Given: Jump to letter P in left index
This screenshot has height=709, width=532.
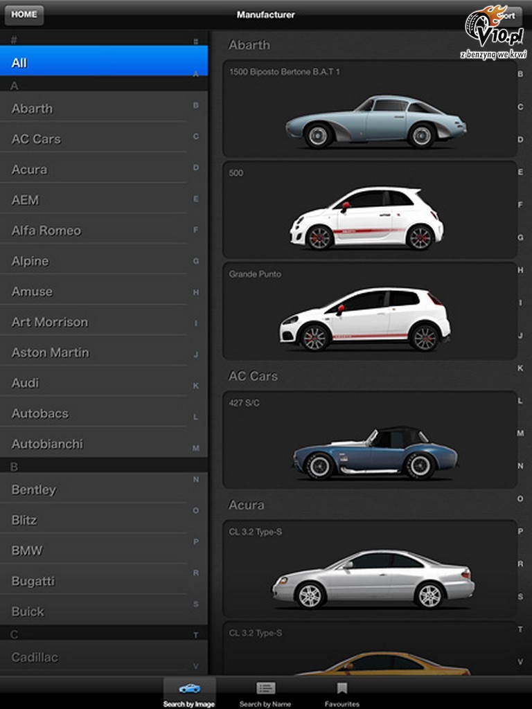Looking at the screenshot, I should pyautogui.click(x=196, y=541).
